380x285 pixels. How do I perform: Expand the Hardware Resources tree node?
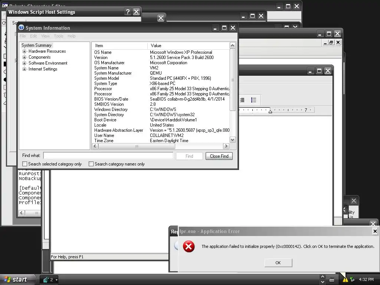pos(24,51)
